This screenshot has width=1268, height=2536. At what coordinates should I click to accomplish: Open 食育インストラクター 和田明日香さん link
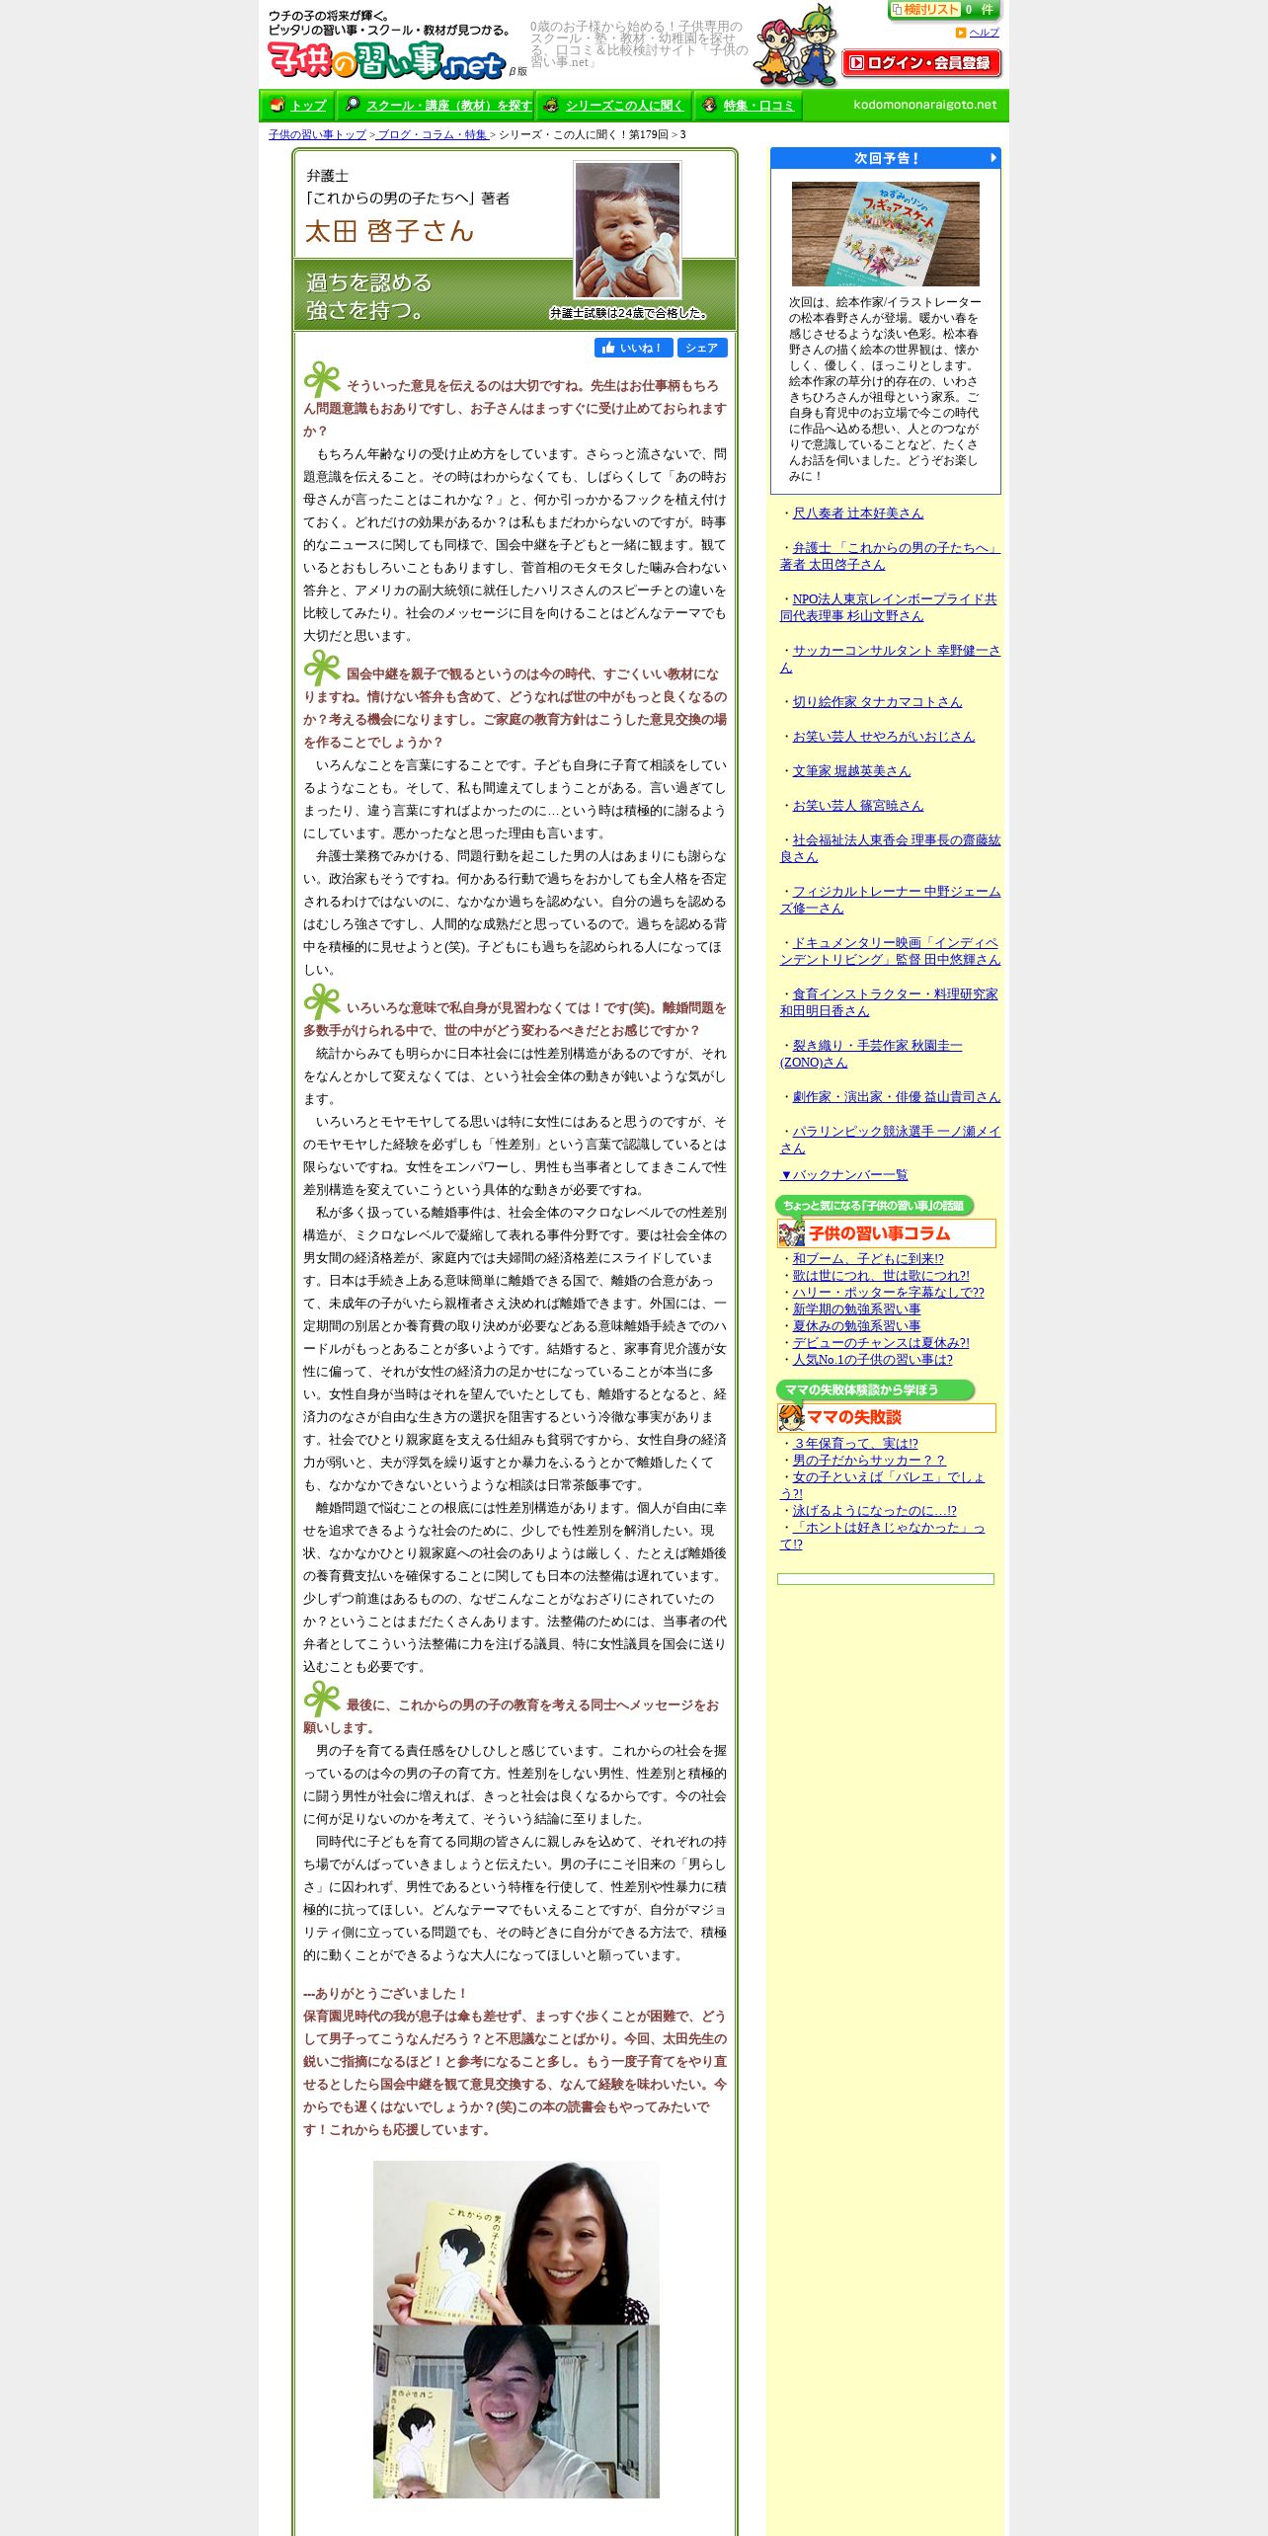tap(889, 1002)
